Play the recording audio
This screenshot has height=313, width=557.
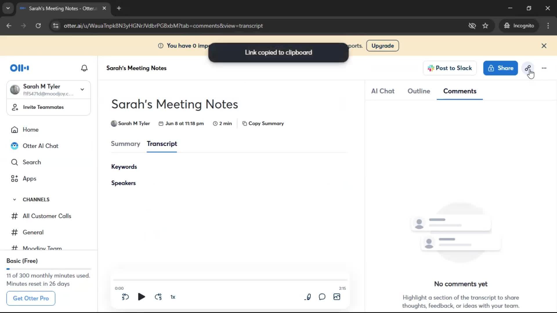[x=141, y=297]
